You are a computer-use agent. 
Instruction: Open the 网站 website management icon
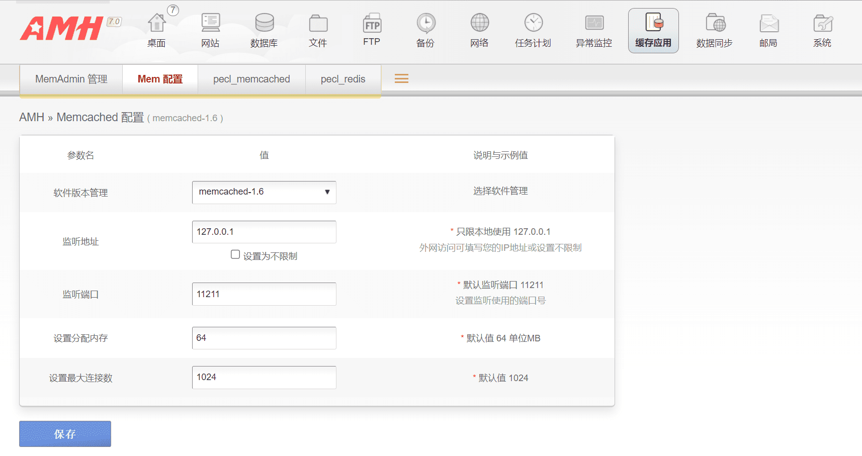(210, 29)
